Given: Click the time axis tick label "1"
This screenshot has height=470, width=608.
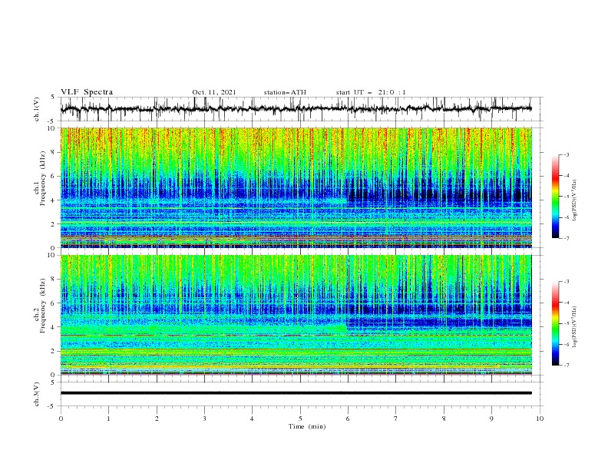Looking at the screenshot, I should (108, 419).
